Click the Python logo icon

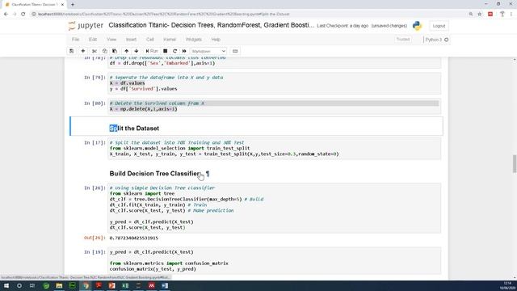tap(417, 26)
